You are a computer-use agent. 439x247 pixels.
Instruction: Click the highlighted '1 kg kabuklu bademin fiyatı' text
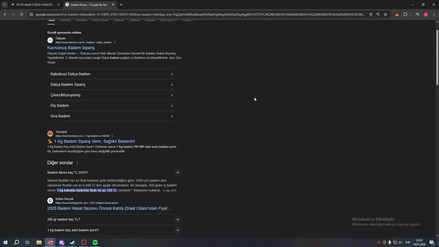[x=87, y=190]
